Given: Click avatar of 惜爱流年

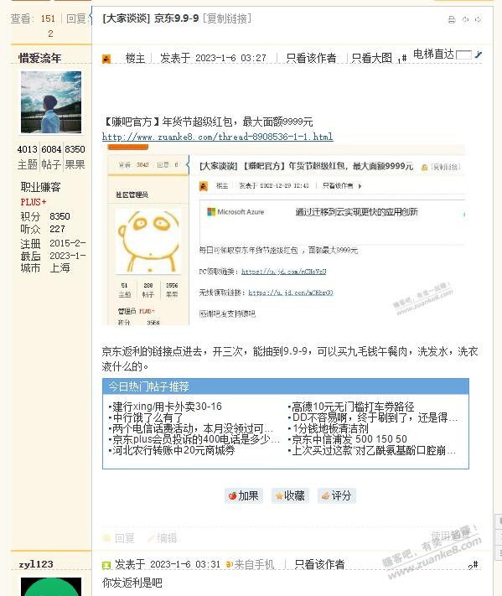Looking at the screenshot, I should click(51, 102).
